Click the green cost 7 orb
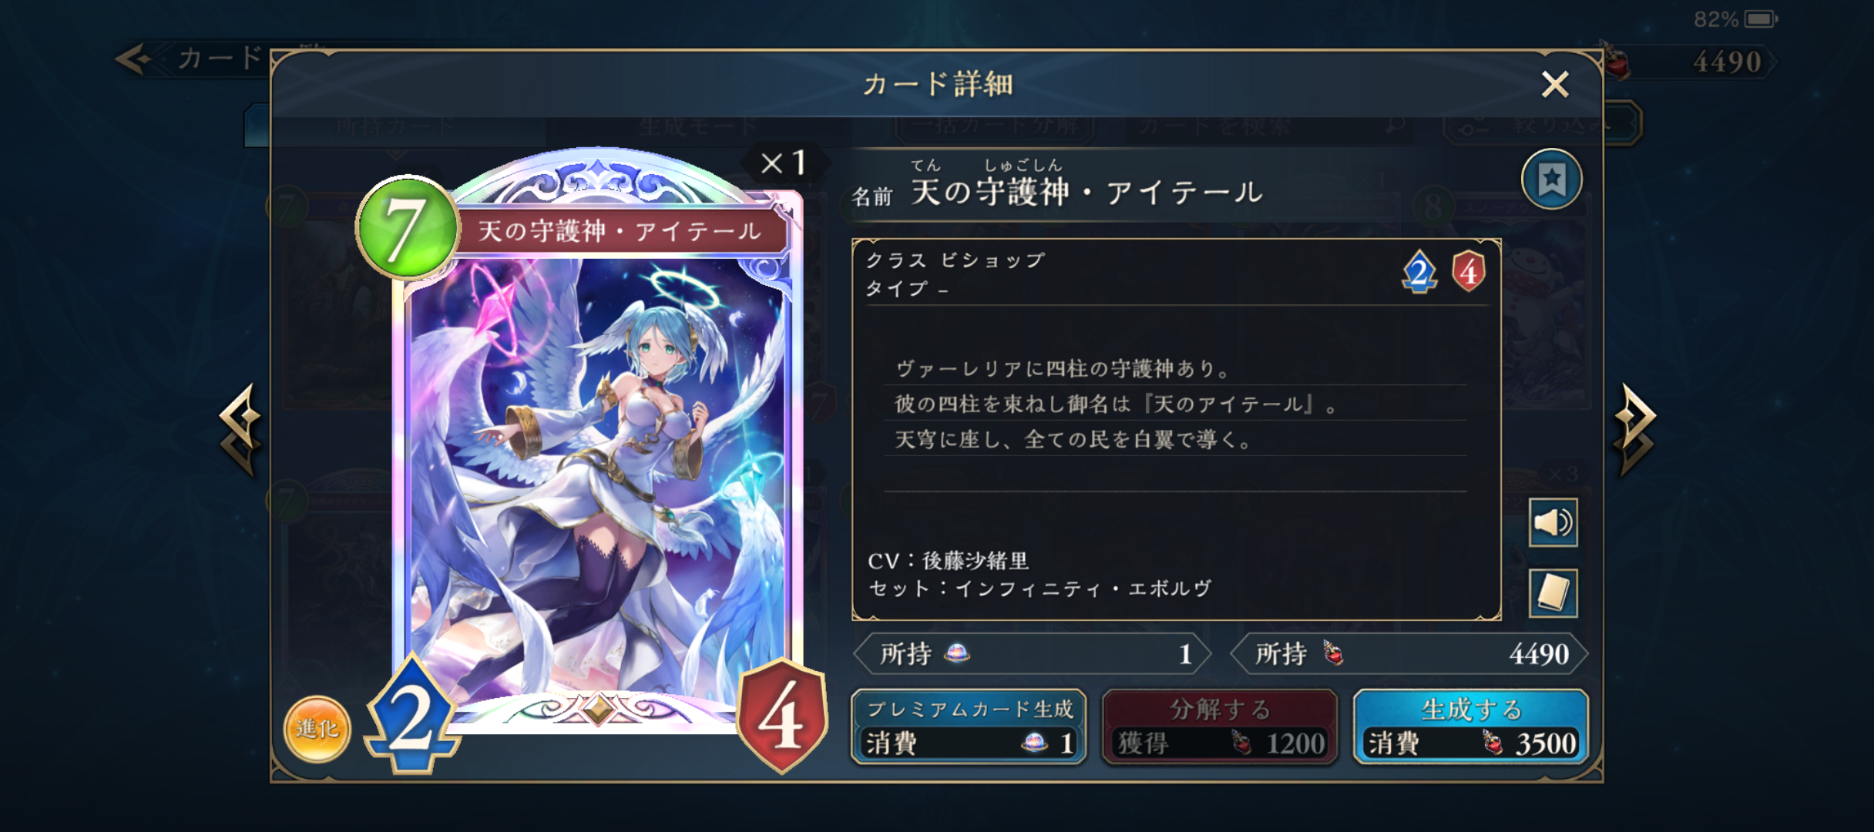The width and height of the screenshot is (1874, 832). (x=407, y=227)
